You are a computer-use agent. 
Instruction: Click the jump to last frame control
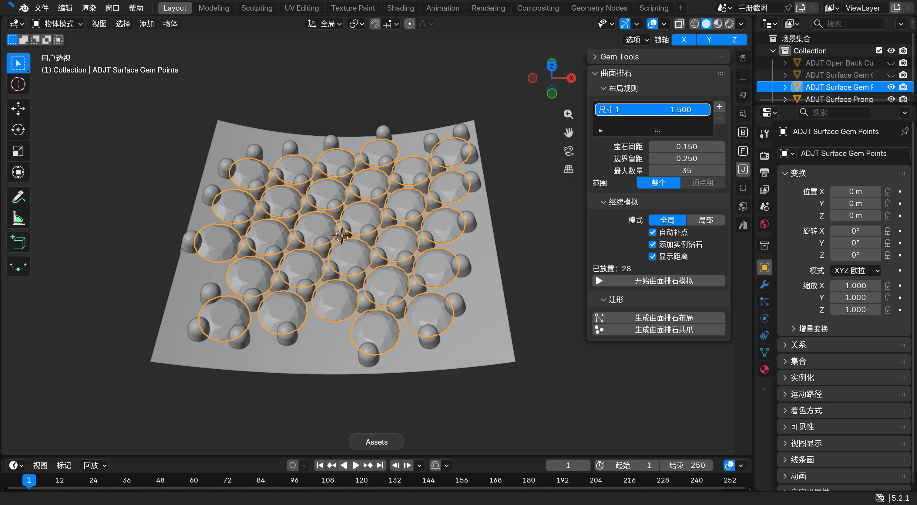381,466
